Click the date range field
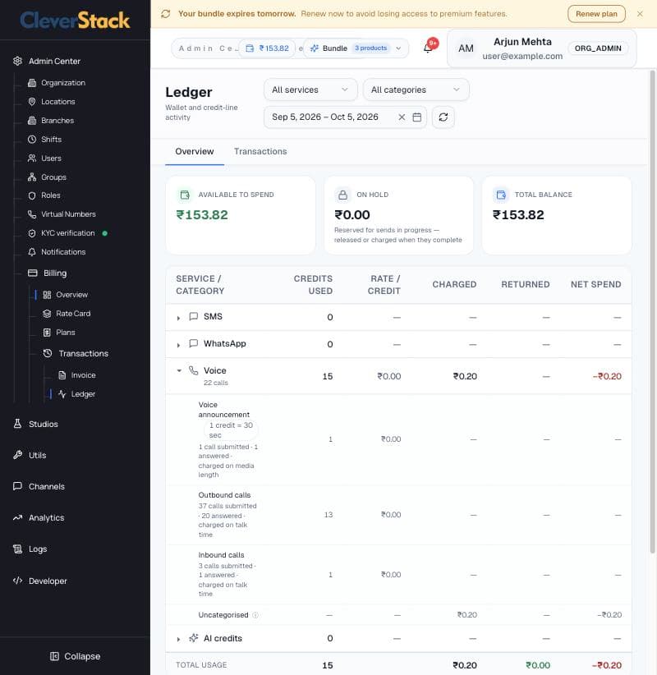Screen dimensions: 657x675 345,117
